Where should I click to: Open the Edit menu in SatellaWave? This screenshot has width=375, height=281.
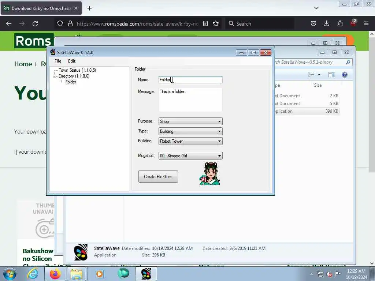tap(71, 61)
